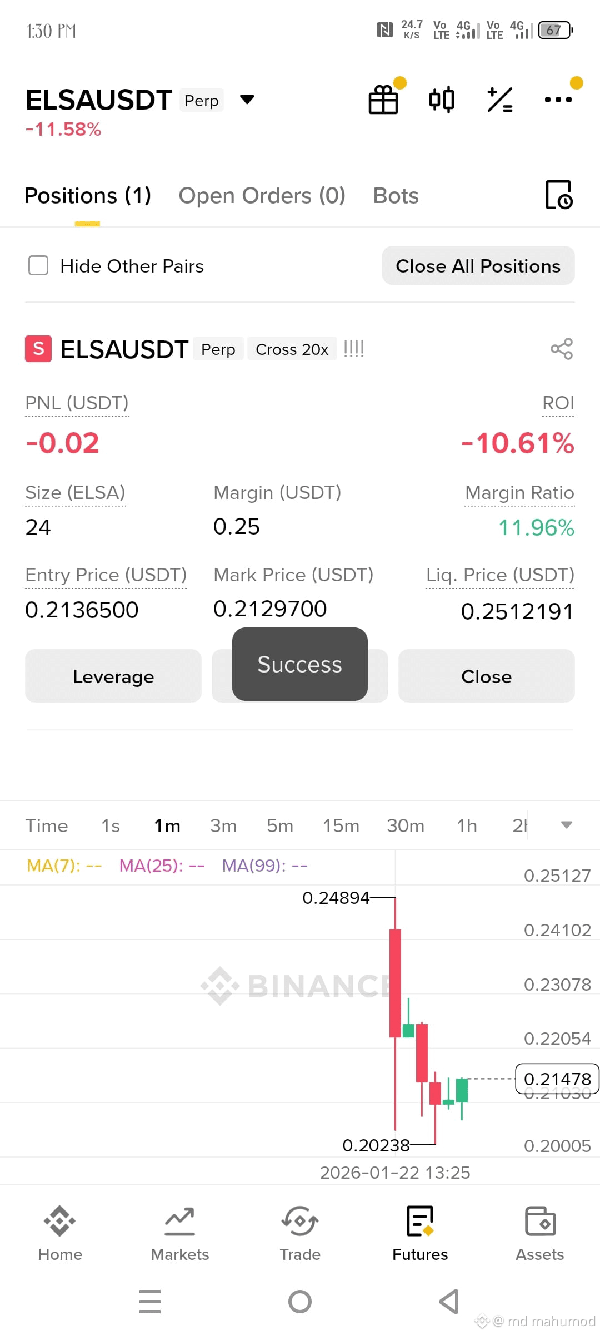Open the order history icon
Screen dimensions: 600x1335
(x=559, y=195)
